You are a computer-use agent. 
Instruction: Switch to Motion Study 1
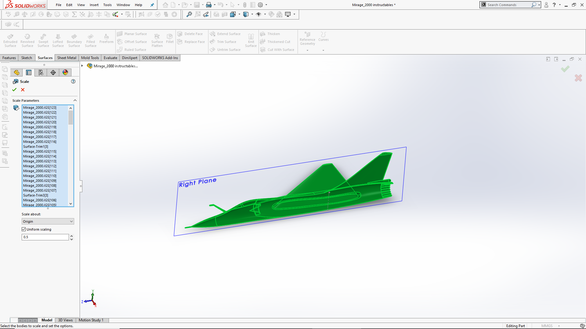92,320
